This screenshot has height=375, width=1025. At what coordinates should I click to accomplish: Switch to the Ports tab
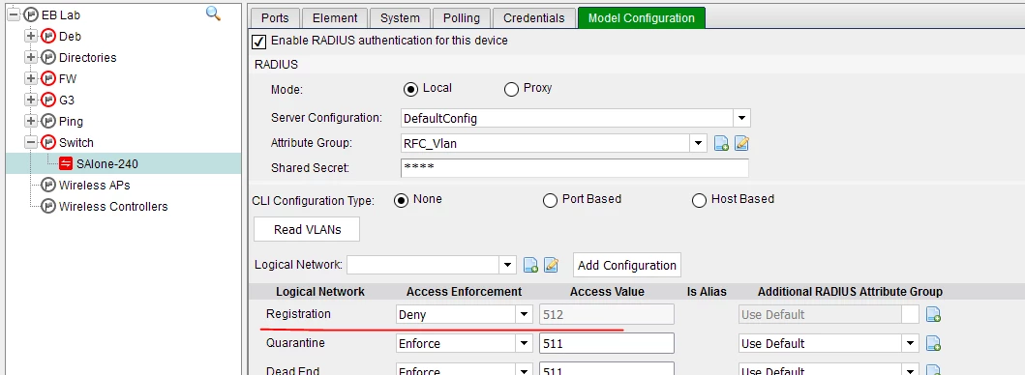275,18
